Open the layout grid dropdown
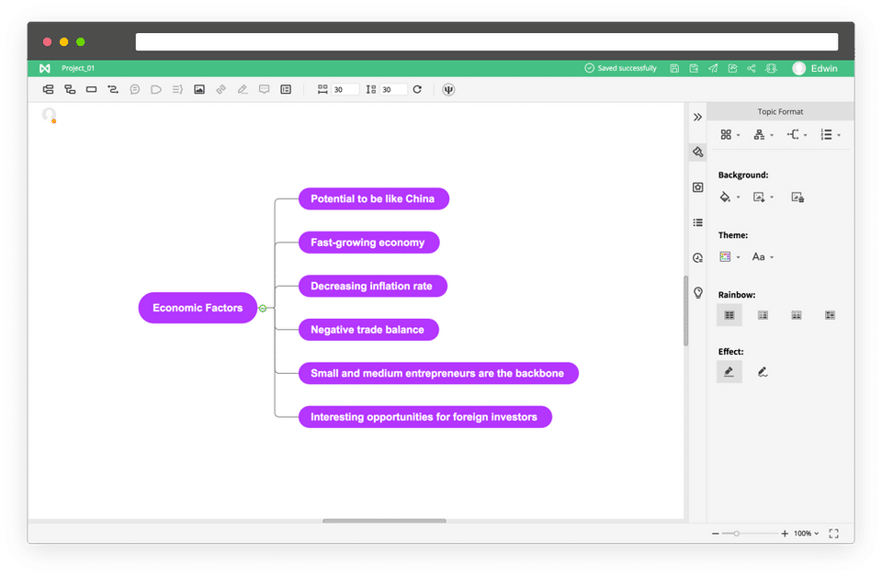The width and height of the screenshot is (882, 576). coord(730,134)
